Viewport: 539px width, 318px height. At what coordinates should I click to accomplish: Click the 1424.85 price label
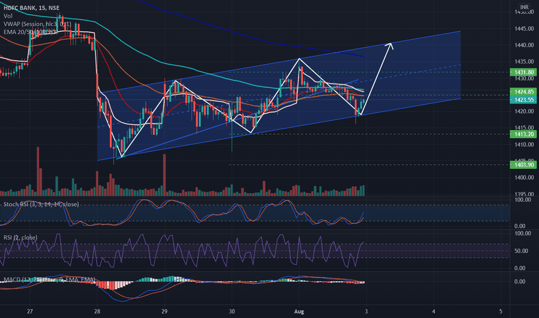pos(523,91)
